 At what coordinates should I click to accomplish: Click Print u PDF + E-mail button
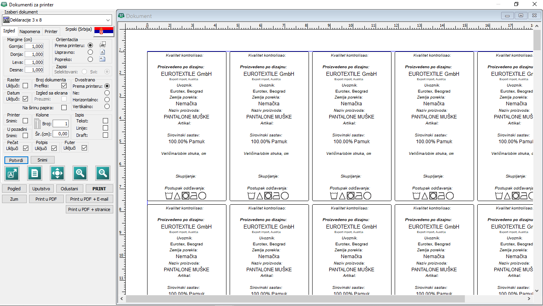click(x=89, y=199)
